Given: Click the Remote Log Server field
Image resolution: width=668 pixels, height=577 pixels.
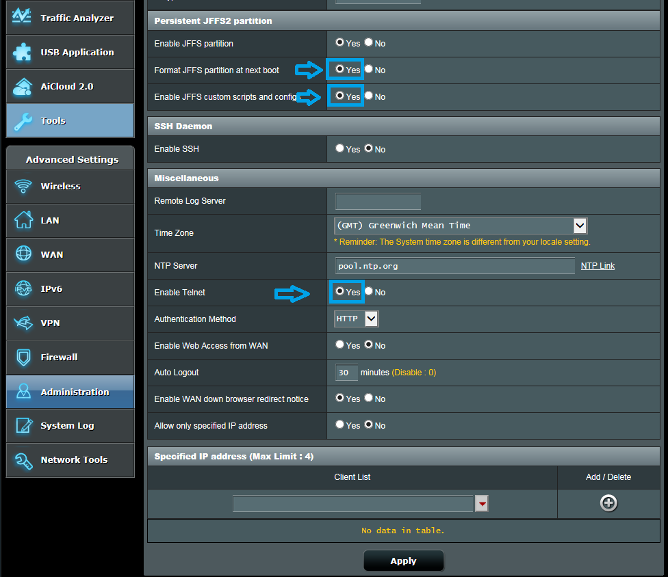Looking at the screenshot, I should 378,201.
